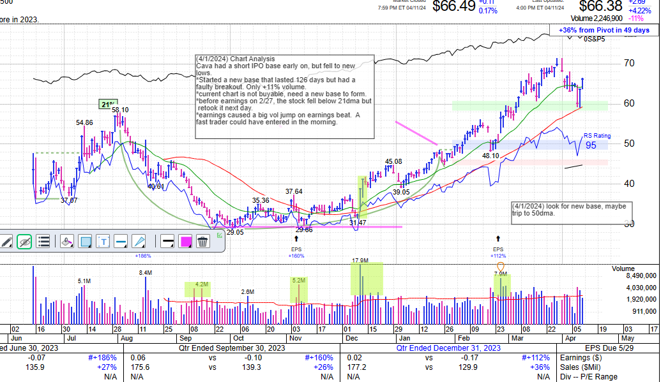Click the 35.36 price label
The image size is (661, 382).
(x=261, y=201)
